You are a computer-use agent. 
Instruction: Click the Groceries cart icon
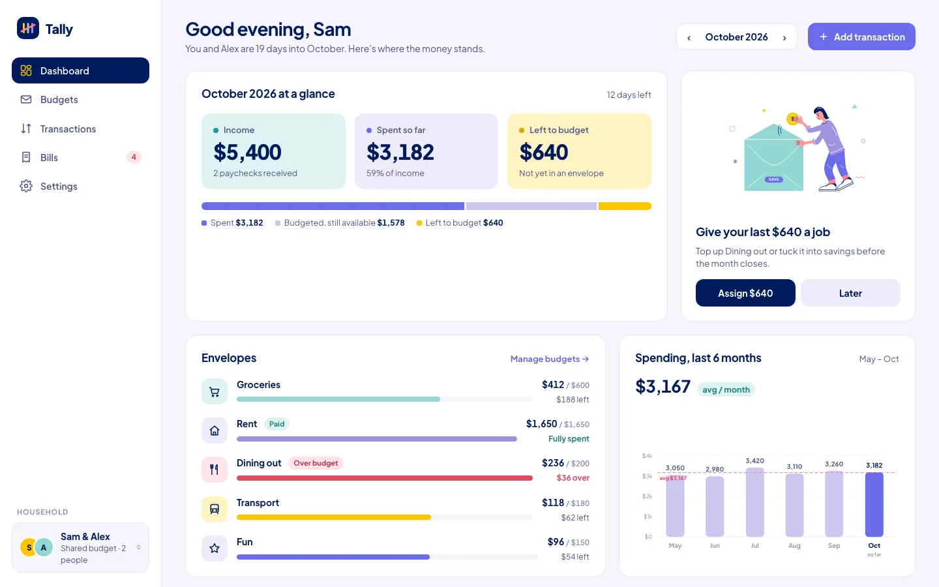215,391
